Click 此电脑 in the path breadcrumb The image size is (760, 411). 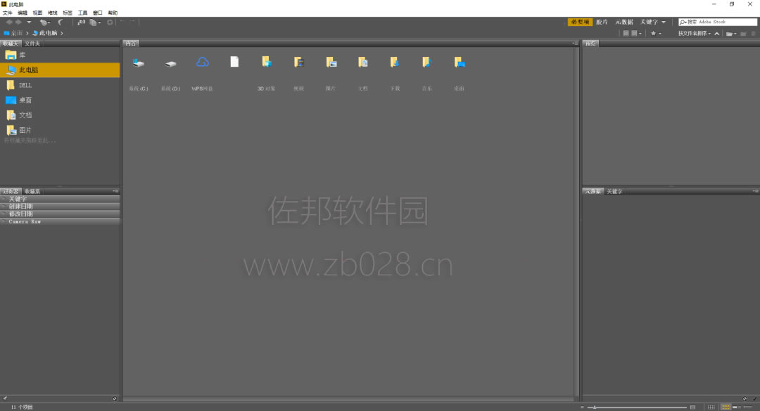pos(48,34)
